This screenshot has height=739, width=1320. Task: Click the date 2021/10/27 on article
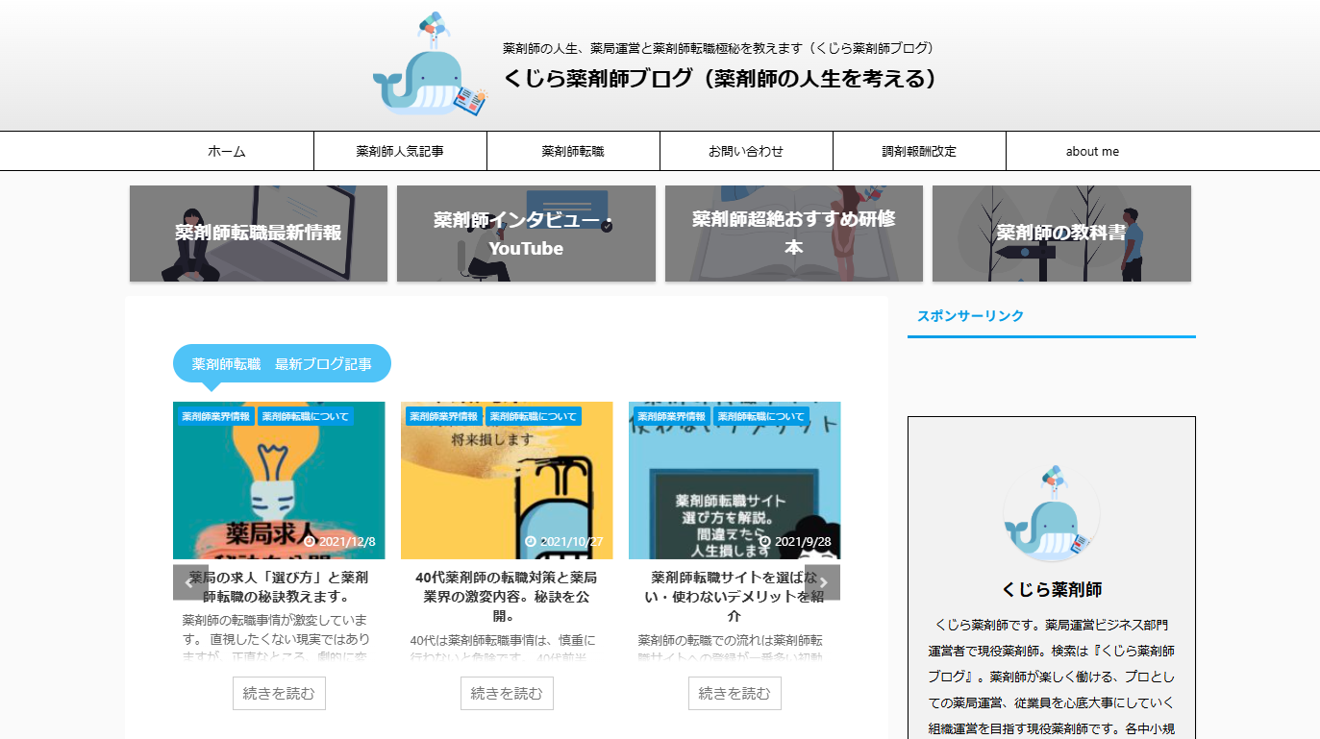[x=564, y=541]
